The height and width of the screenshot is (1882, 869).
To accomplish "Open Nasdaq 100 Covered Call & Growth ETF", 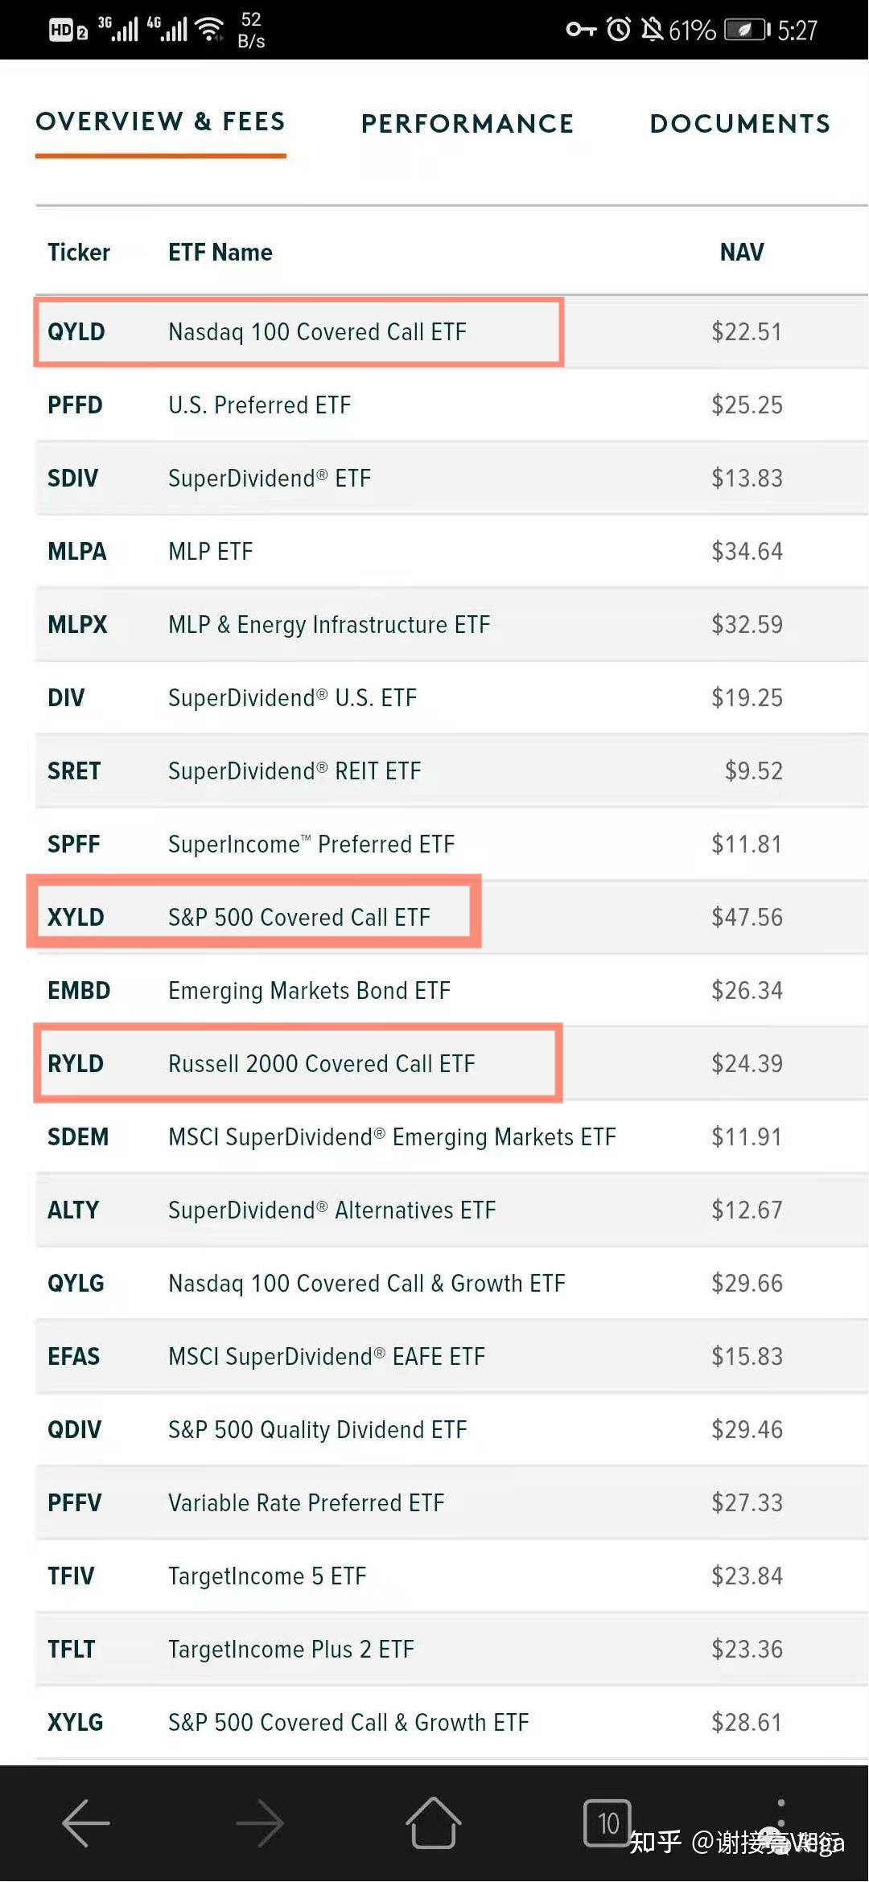I will point(366,1284).
